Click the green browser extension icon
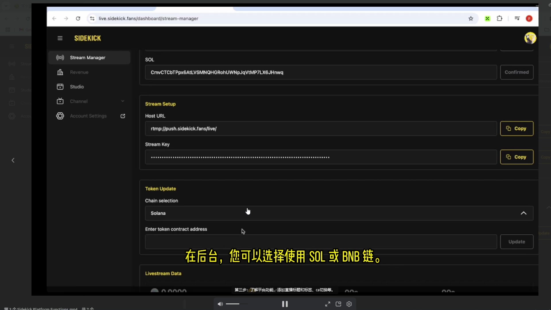The width and height of the screenshot is (551, 310). pyautogui.click(x=487, y=18)
